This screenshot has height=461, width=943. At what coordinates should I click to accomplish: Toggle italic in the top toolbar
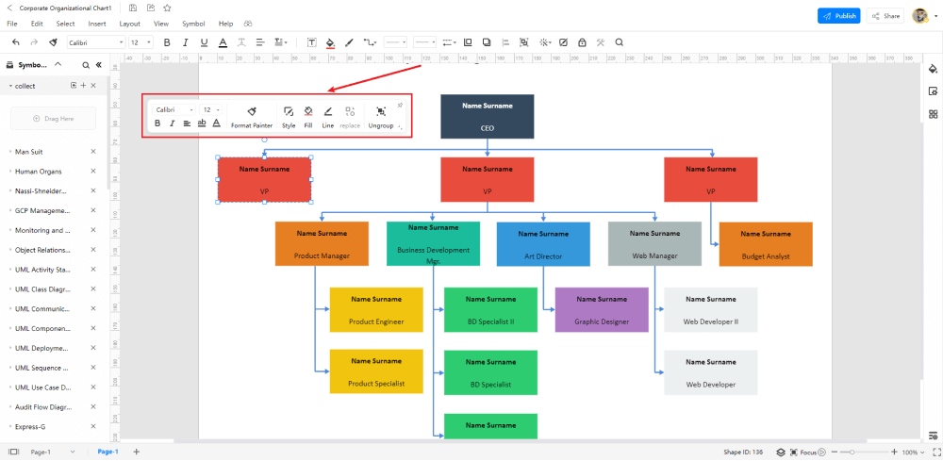pos(185,42)
